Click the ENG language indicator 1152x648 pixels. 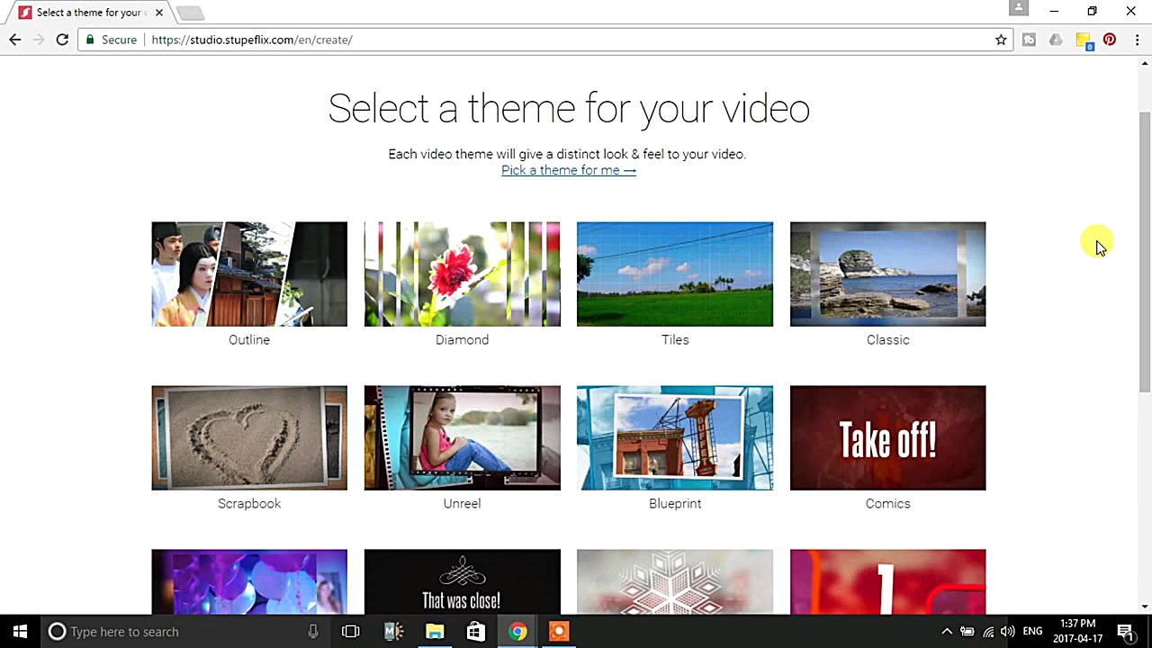(x=1032, y=632)
